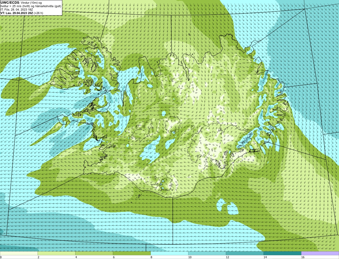The image size is (339, 259).
Task: Click the legend scale label '0'
Action: pyautogui.click(x=1, y=257)
